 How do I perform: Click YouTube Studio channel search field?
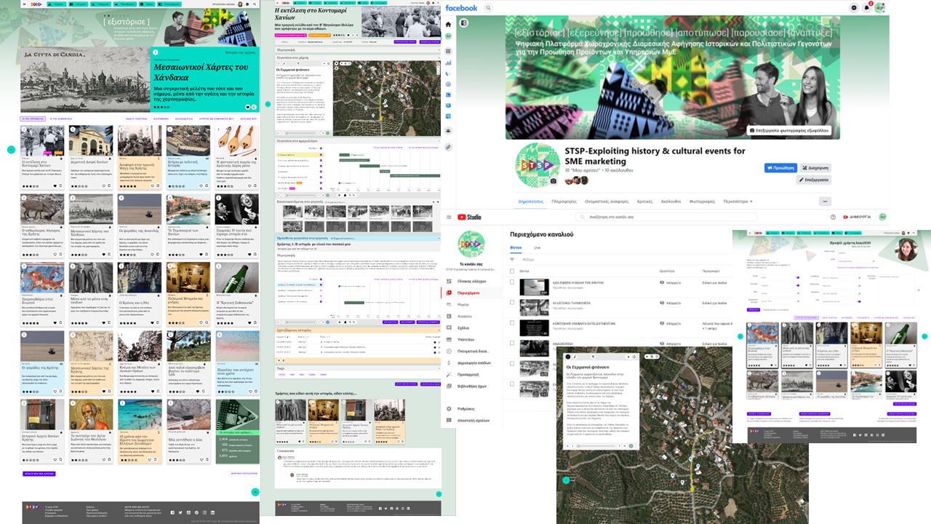666,217
